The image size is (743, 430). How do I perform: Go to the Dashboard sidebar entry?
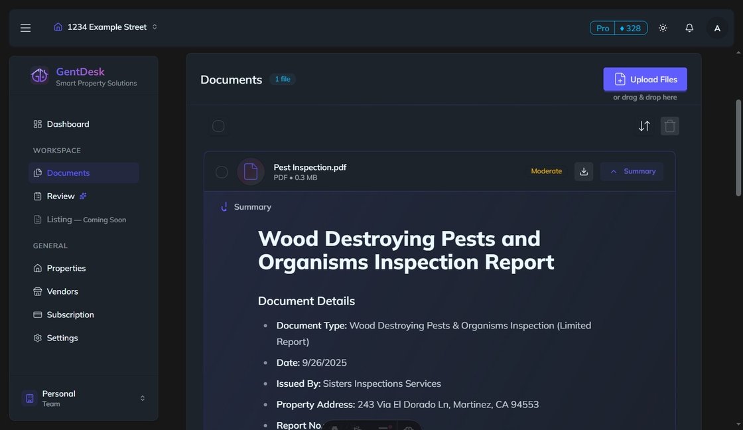(x=68, y=123)
